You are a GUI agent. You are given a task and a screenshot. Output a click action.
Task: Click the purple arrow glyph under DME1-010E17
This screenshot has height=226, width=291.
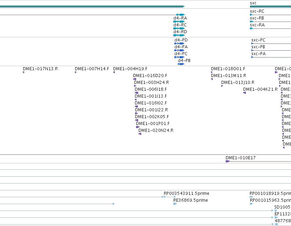click(227, 161)
